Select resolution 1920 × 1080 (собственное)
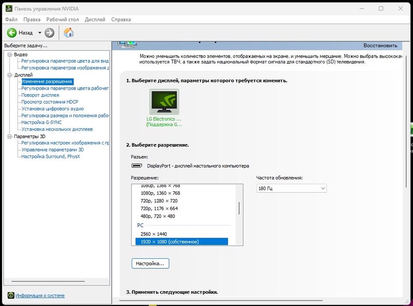The width and height of the screenshot is (413, 306). pyautogui.click(x=182, y=242)
